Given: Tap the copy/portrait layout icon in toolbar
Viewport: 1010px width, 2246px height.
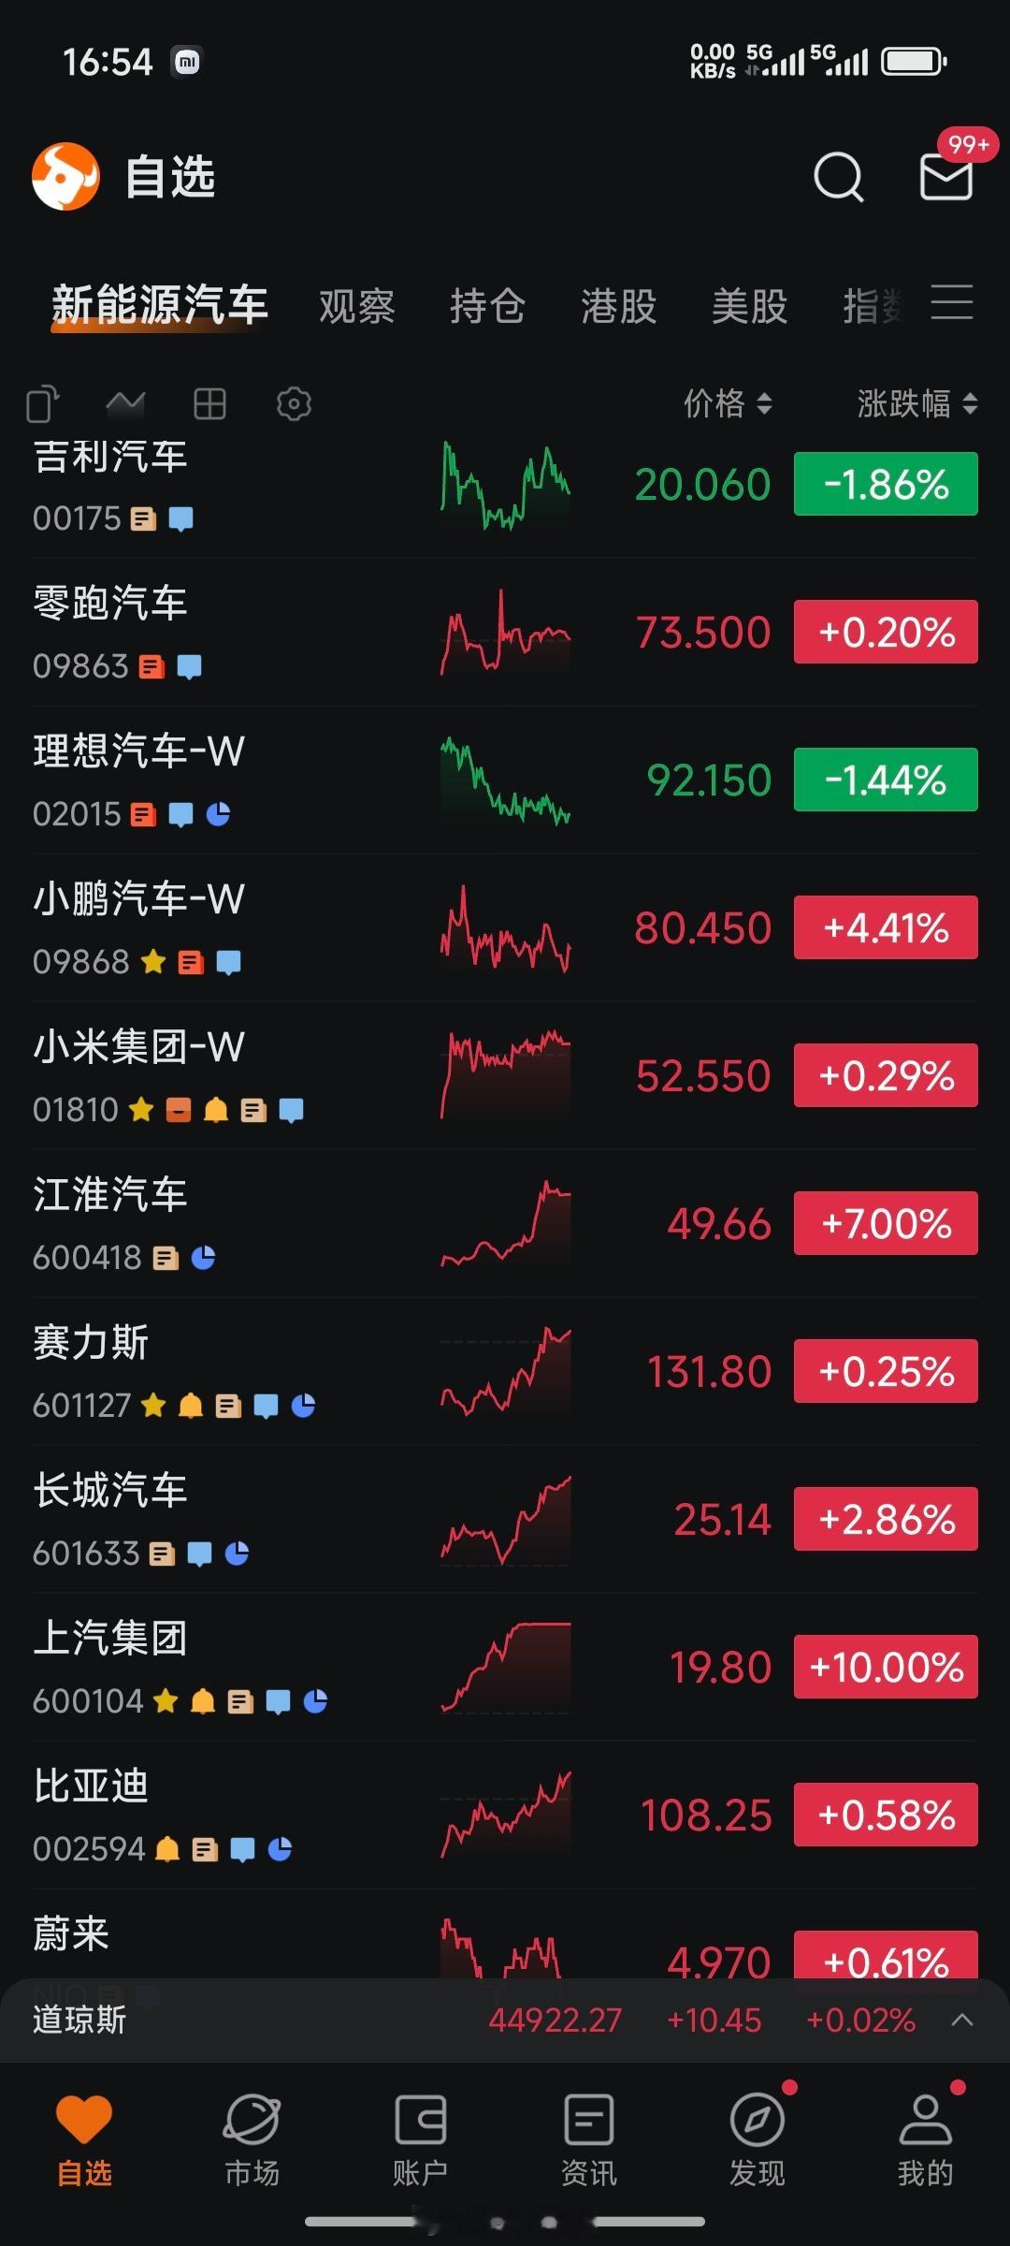Looking at the screenshot, I should 42,404.
